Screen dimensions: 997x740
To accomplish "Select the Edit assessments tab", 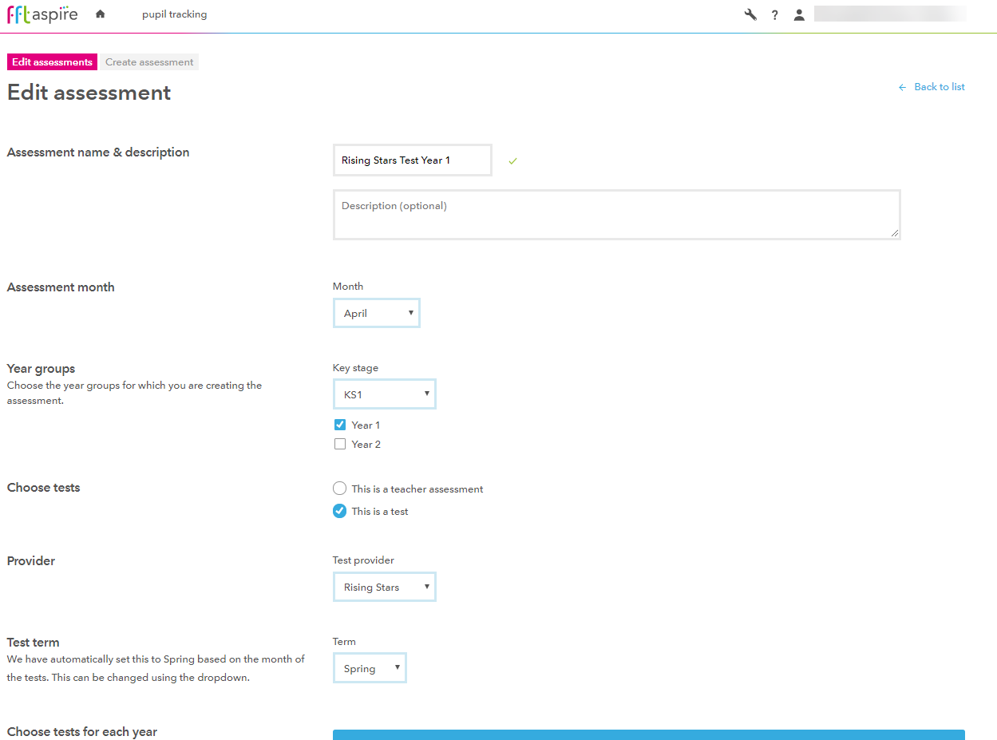I will [x=52, y=61].
